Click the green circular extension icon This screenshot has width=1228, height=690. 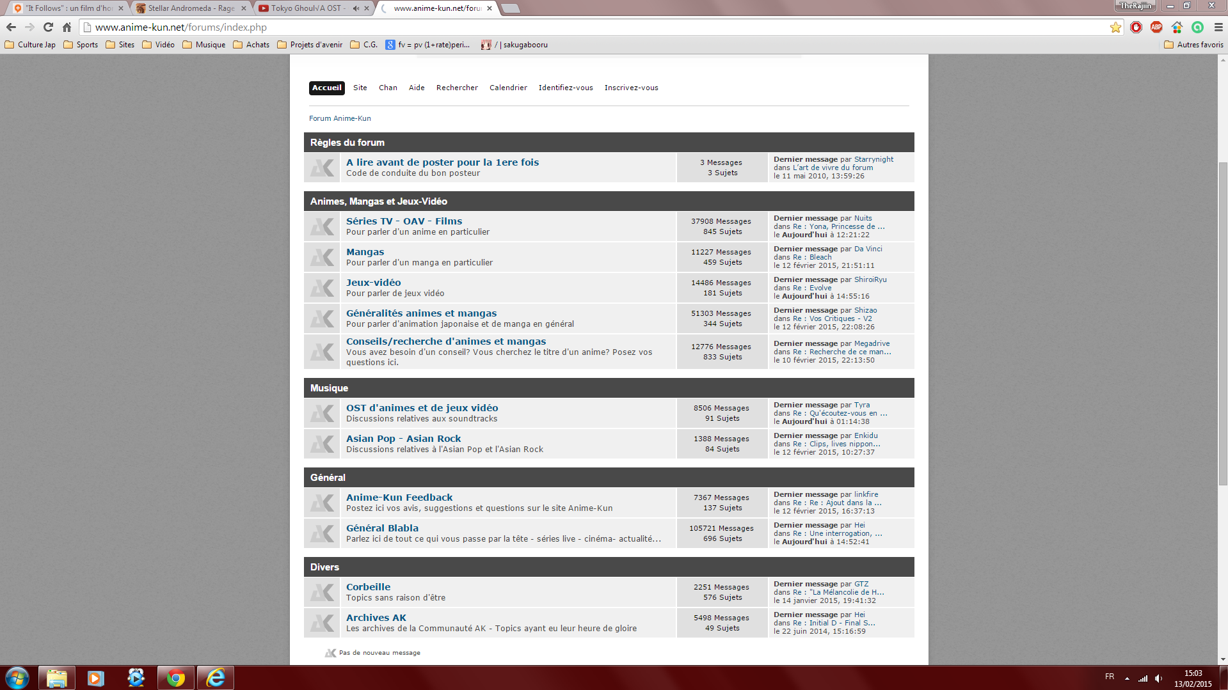point(1197,27)
